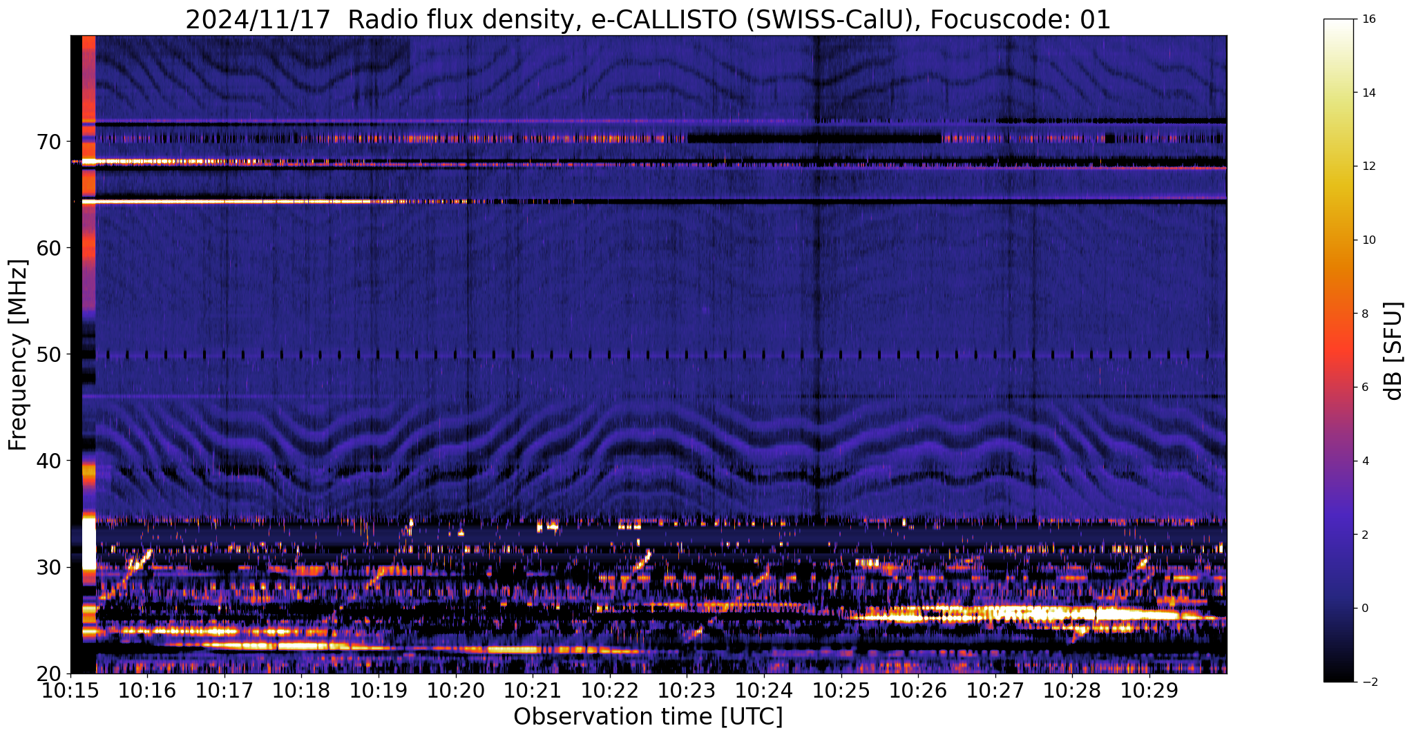This screenshot has width=1414, height=737.
Task: Click the 'dB [SFU]' colorbar label
Action: point(1394,351)
